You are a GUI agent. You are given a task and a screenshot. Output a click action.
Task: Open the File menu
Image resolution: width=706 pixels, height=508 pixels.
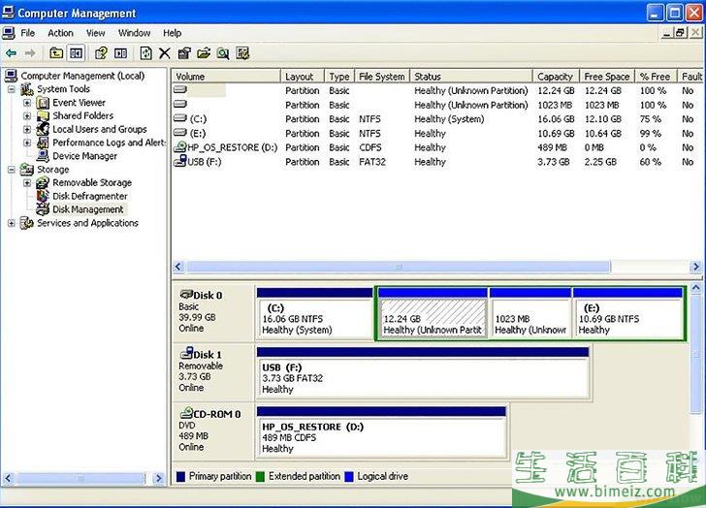[x=27, y=33]
